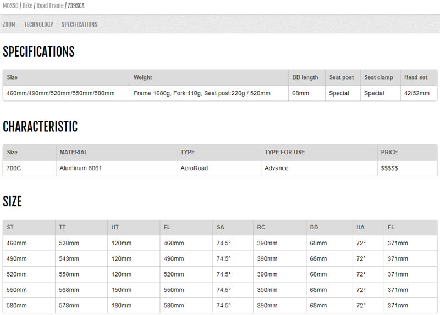This screenshot has width=440, height=315.
Task: Click the $$$$$ price cell
Action: (407, 168)
